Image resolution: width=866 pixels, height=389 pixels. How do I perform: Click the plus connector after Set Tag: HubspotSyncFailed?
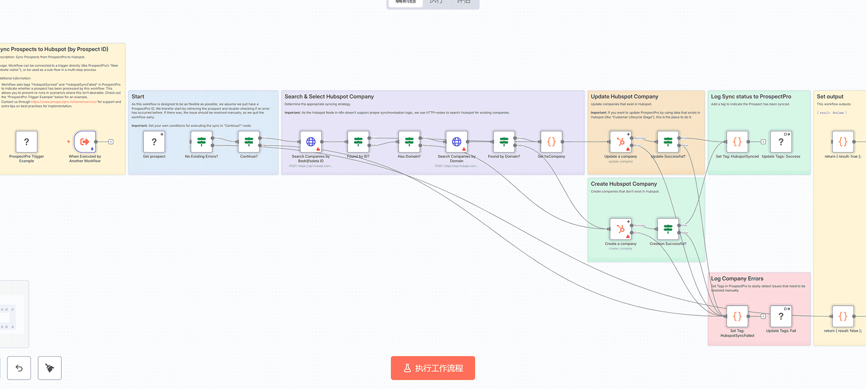pyautogui.click(x=763, y=316)
